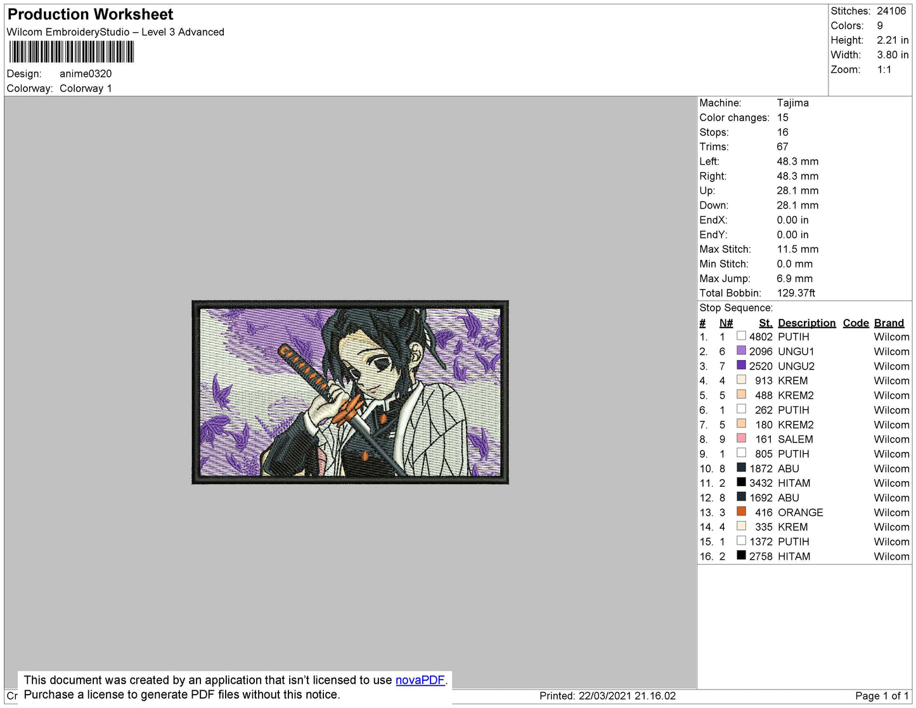Choose the HITAM swatch in stop 11

point(741,482)
